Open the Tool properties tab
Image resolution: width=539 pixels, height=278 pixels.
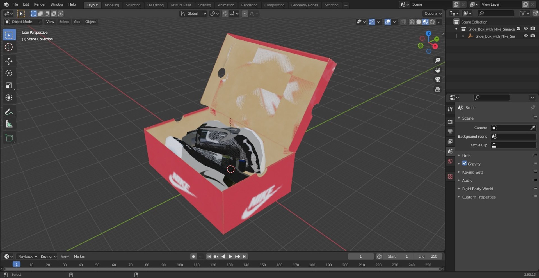450,109
